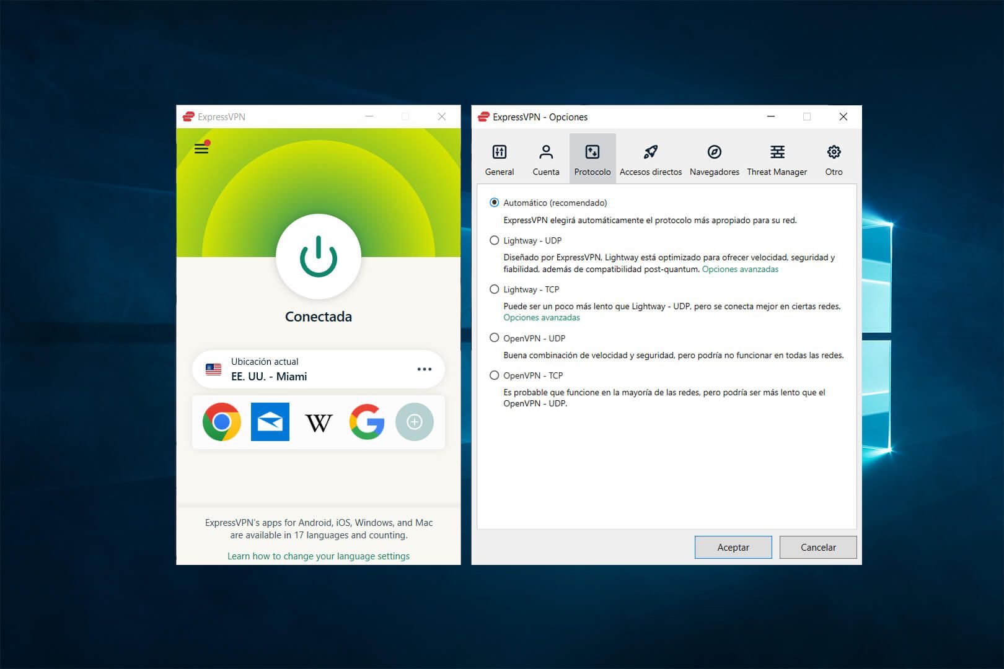Open Opciones avanzadas under Lightway TCP
The image size is (1004, 669).
coord(542,318)
